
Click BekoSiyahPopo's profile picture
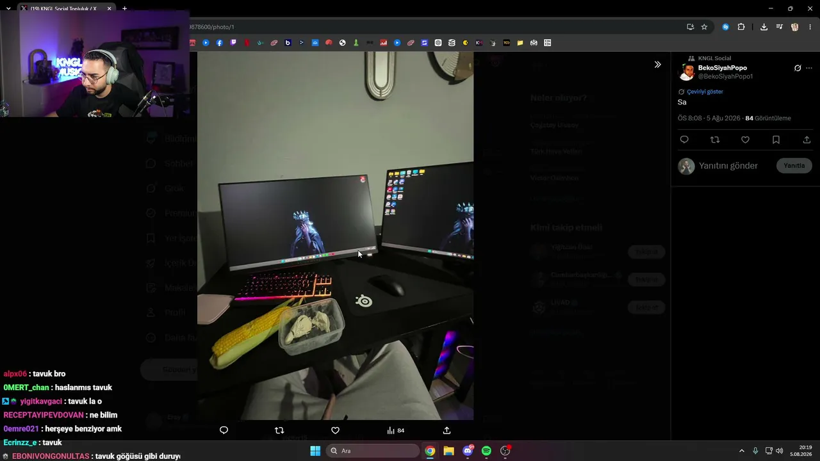pos(687,72)
